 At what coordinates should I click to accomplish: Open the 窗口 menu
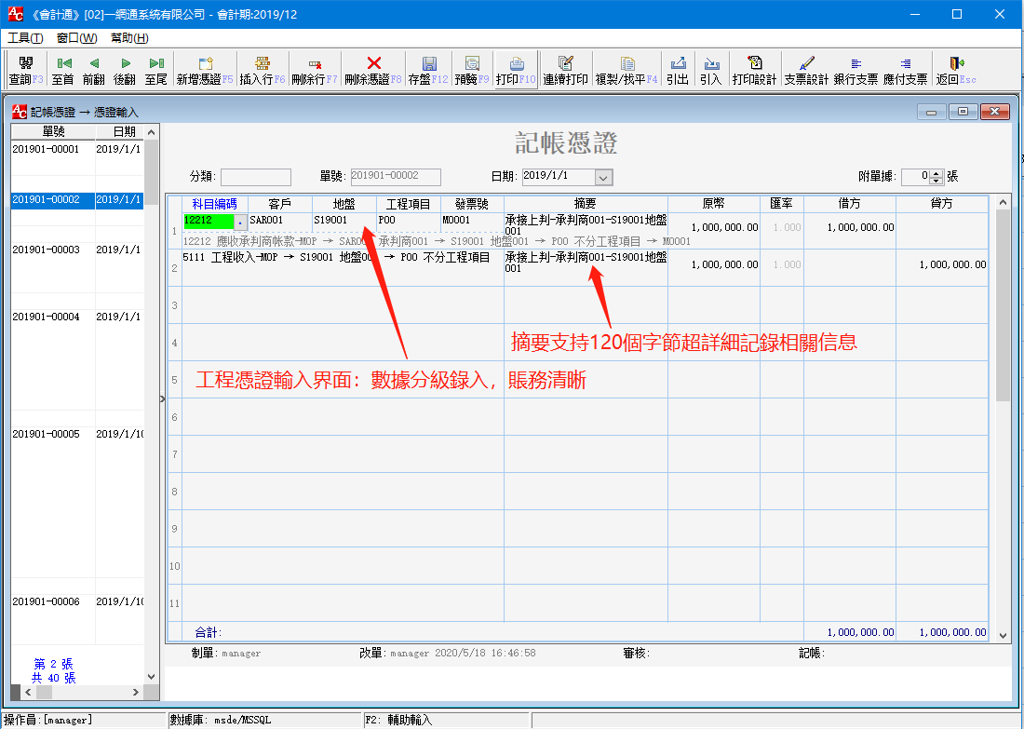pos(76,38)
